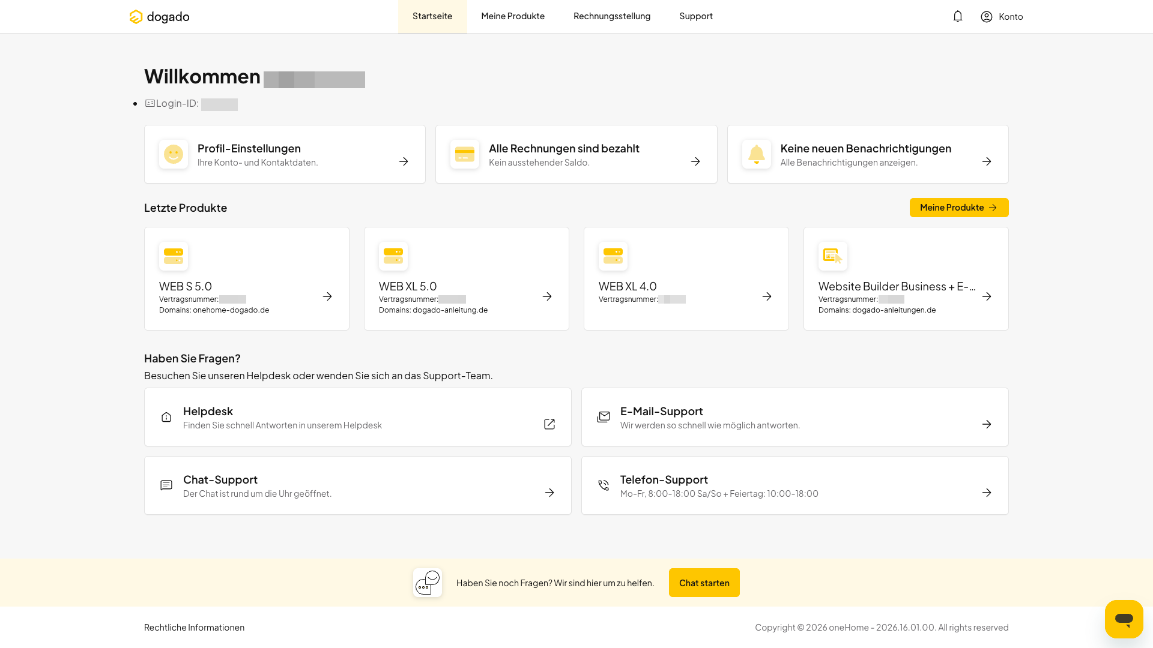Screen dimensions: 1153x648
Task: Open the notifications bell in header
Action: [x=958, y=16]
